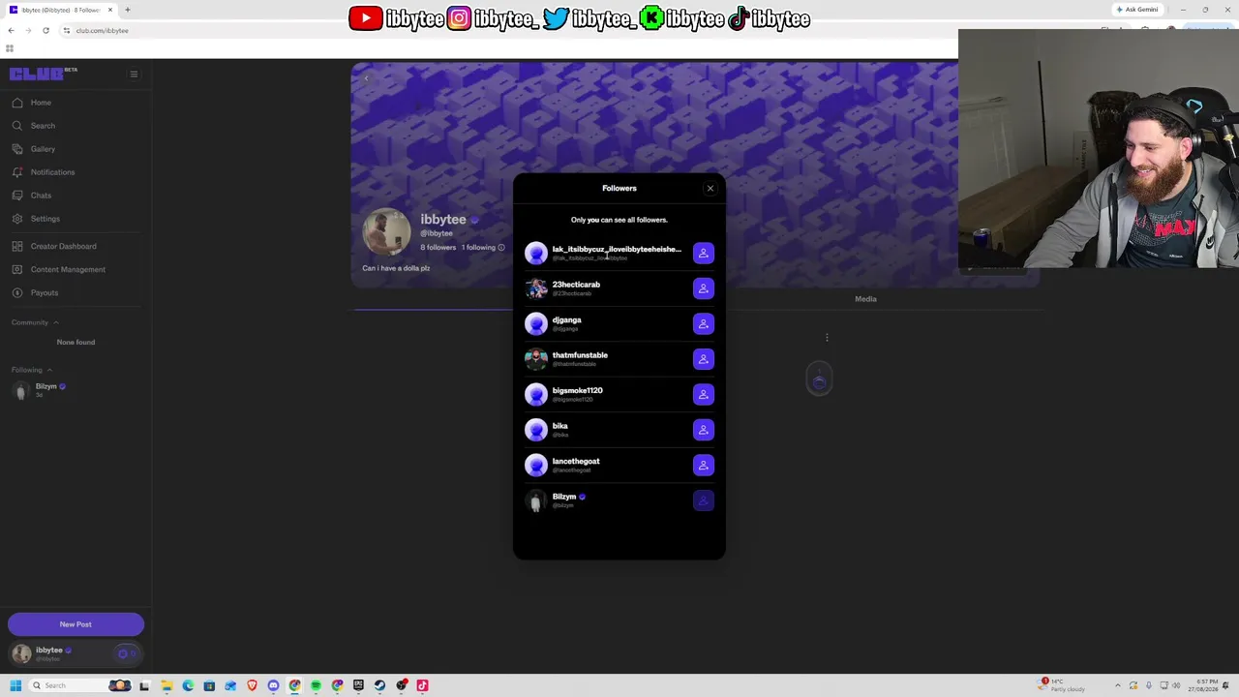This screenshot has width=1239, height=697.
Task: Click the address bar showing club.com/ibbytee
Action: click(102, 31)
